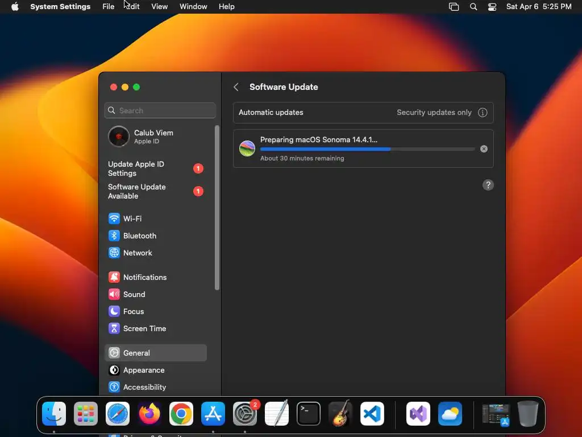Click Software Update Available notice
The image size is (582, 437).
pos(155,191)
